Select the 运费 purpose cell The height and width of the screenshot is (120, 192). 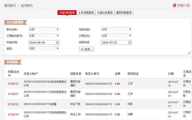point(130,114)
